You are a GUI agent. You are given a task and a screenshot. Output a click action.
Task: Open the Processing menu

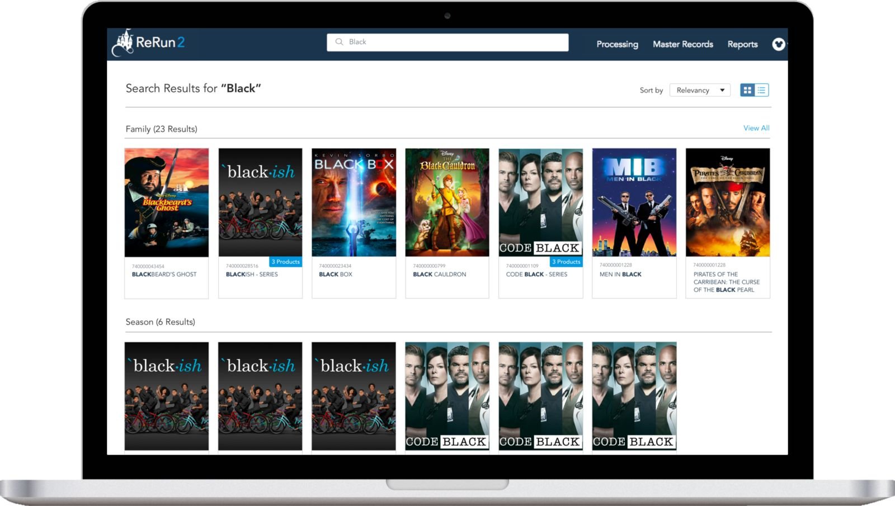(x=617, y=44)
